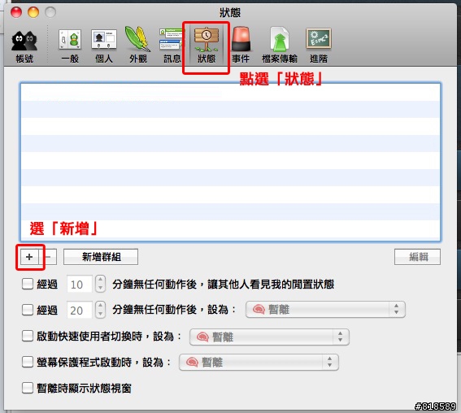Open the 事件 events preferences pane
461x413 pixels.
(x=241, y=46)
